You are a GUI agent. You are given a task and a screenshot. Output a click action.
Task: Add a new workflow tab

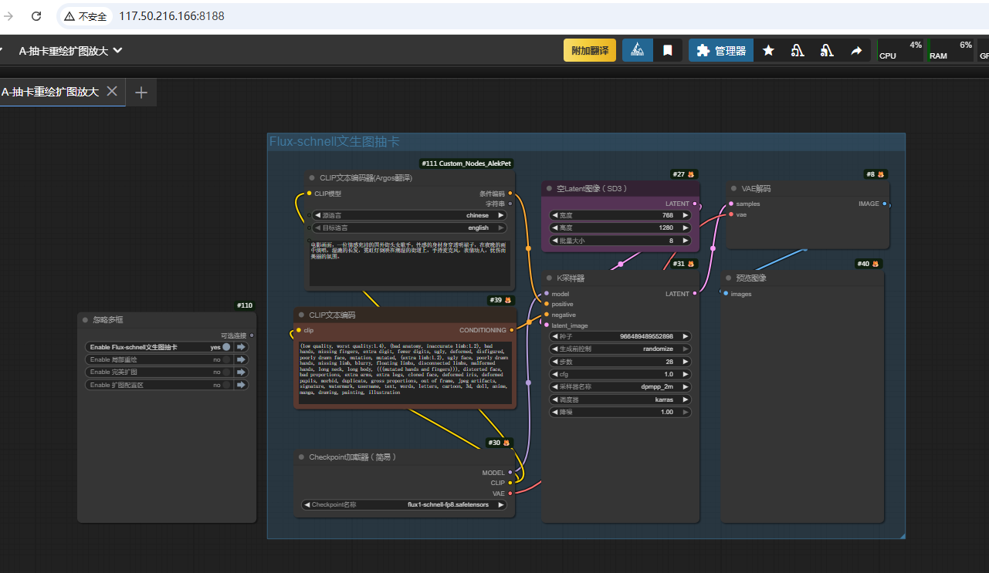point(141,93)
